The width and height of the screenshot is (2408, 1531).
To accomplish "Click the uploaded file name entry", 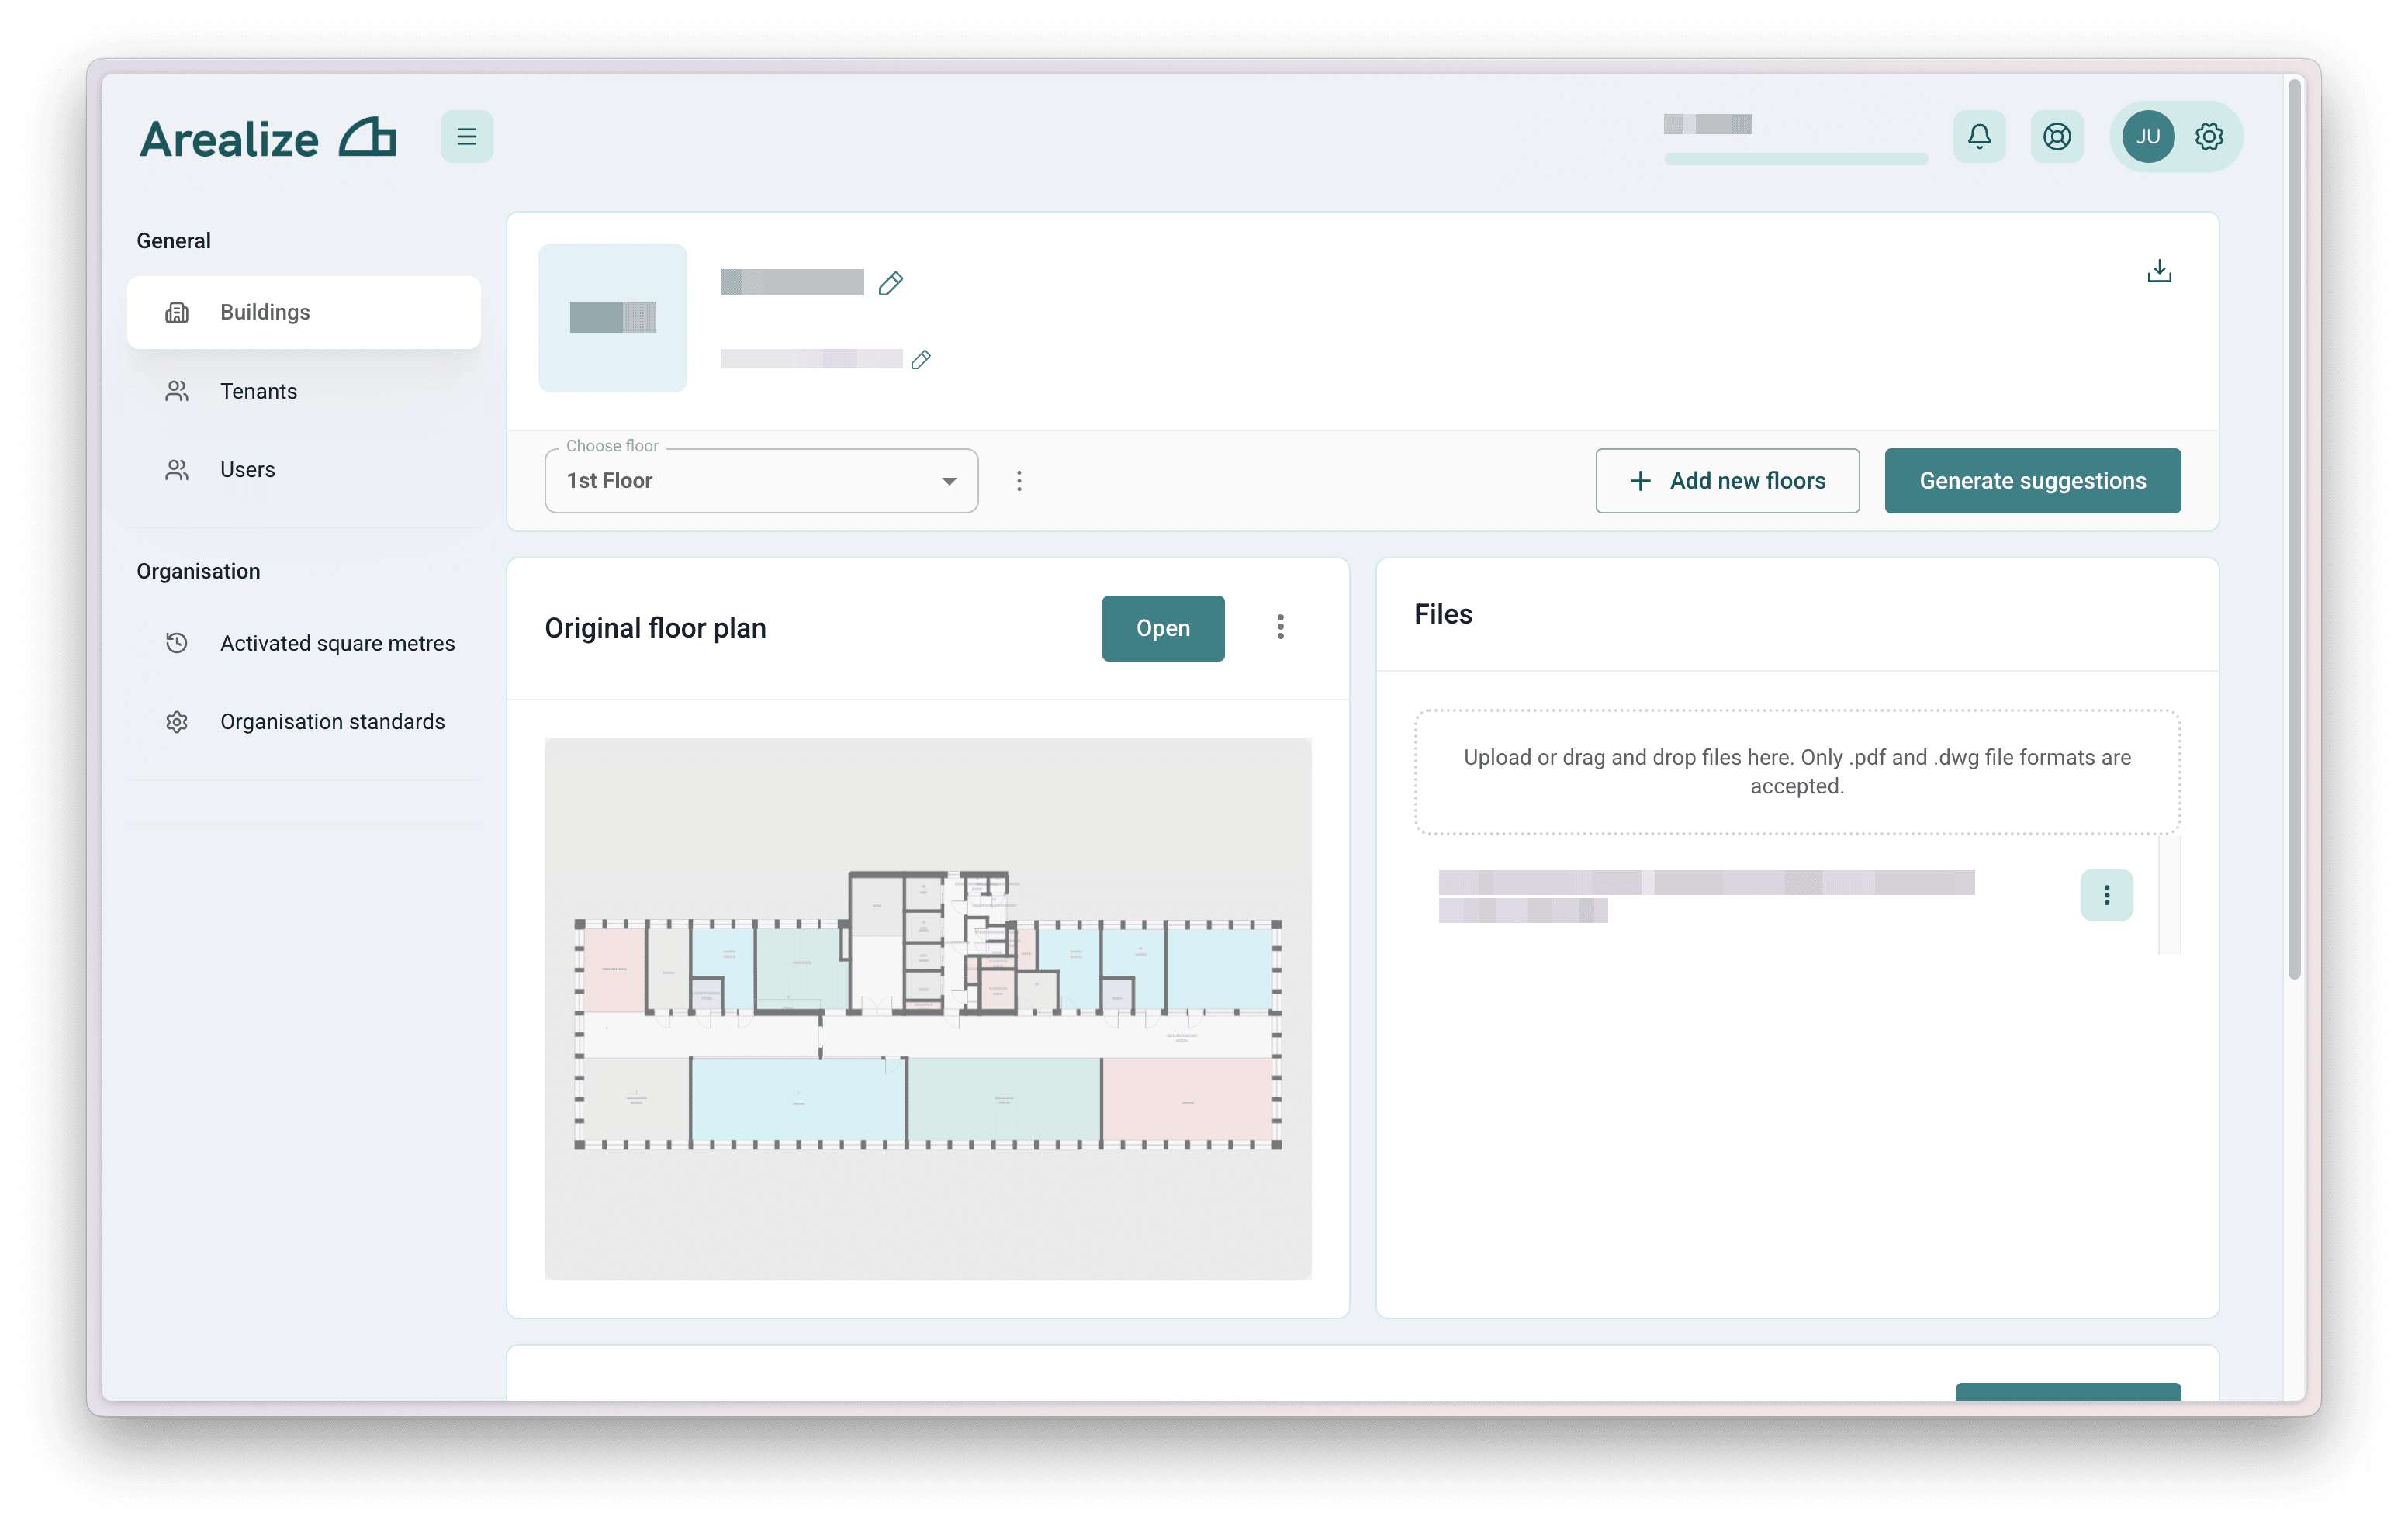I will (1706, 896).
